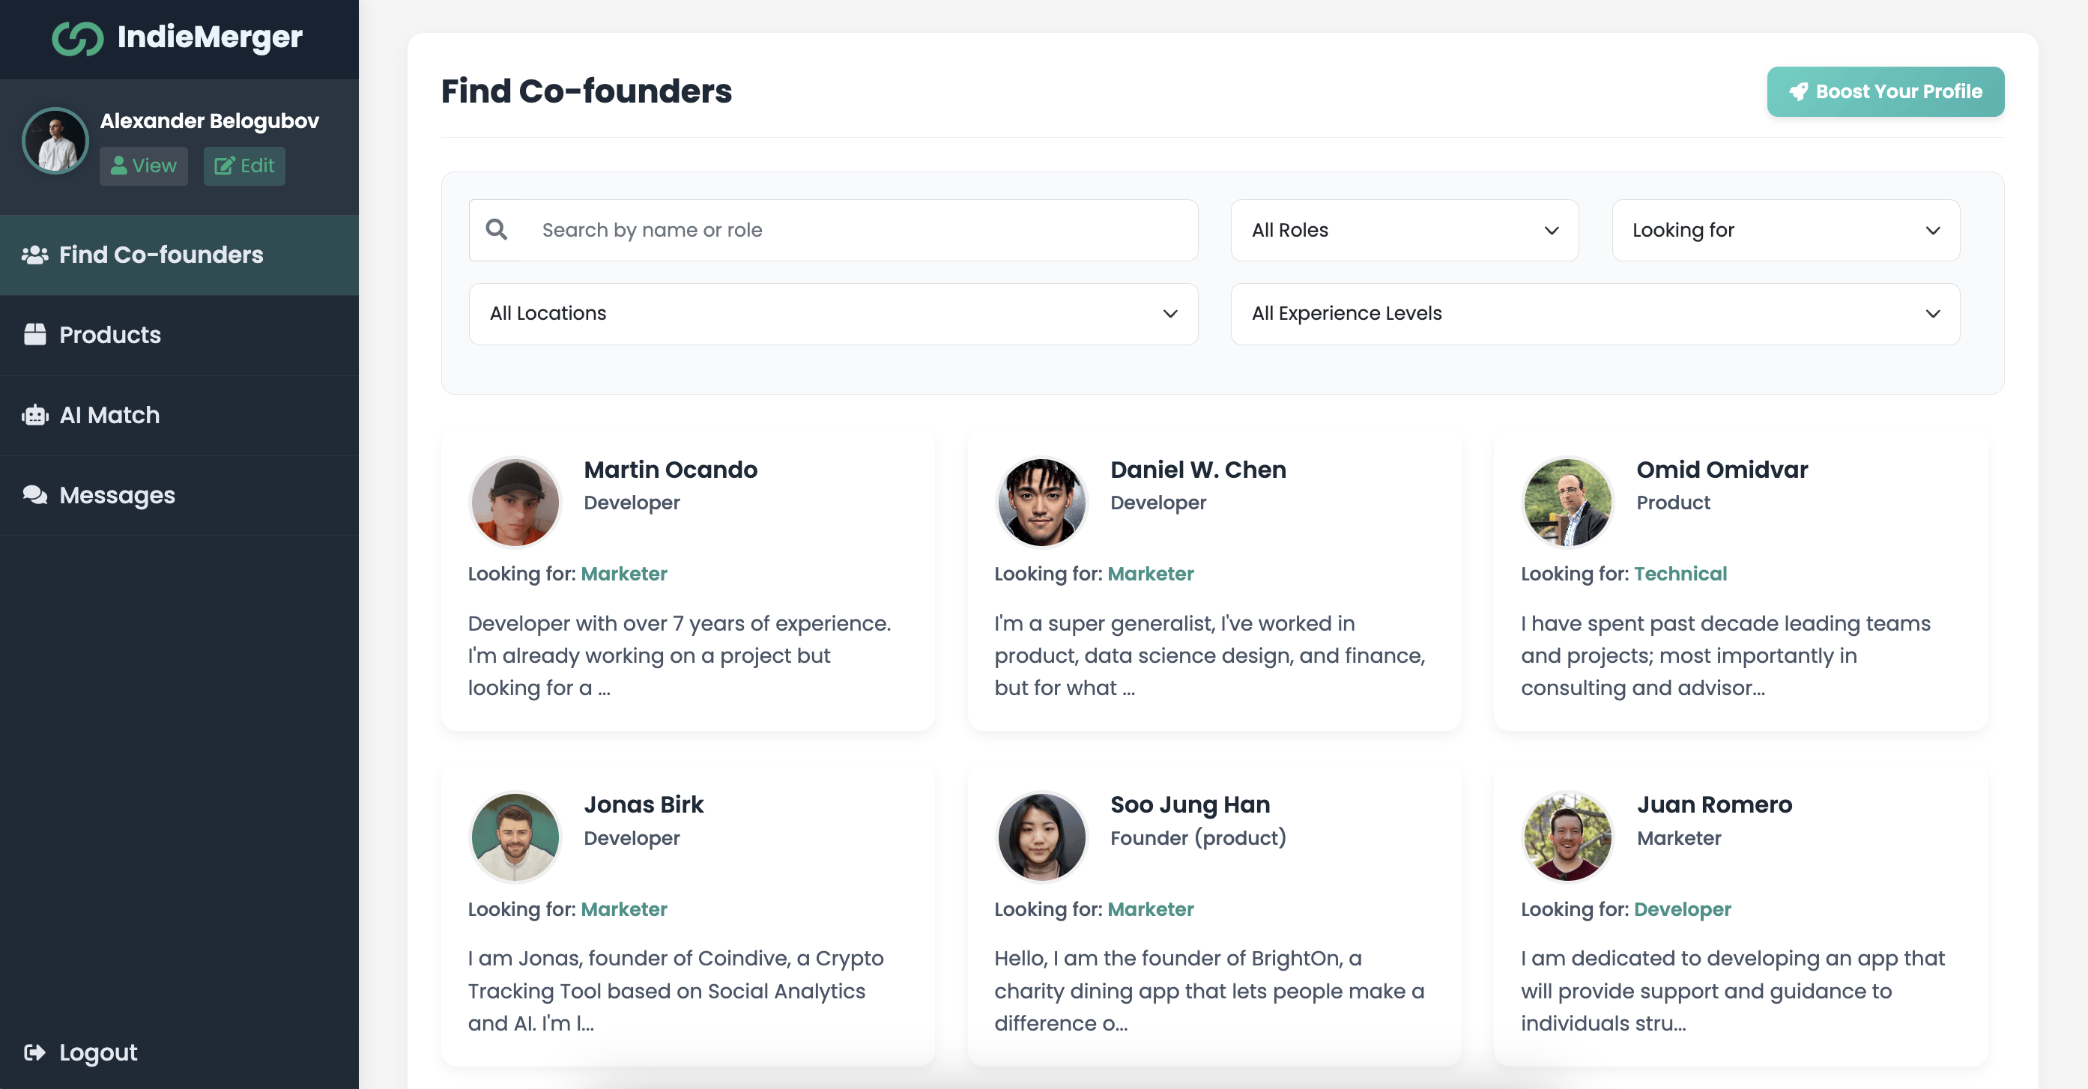This screenshot has height=1089, width=2088.
Task: Click the Boost Your Profile rocket icon
Action: (x=1800, y=91)
